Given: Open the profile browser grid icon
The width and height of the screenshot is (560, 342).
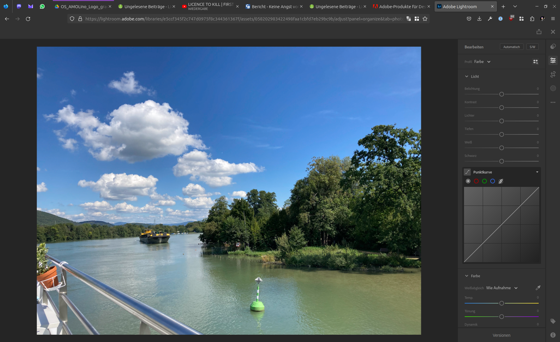Looking at the screenshot, I should (535, 62).
